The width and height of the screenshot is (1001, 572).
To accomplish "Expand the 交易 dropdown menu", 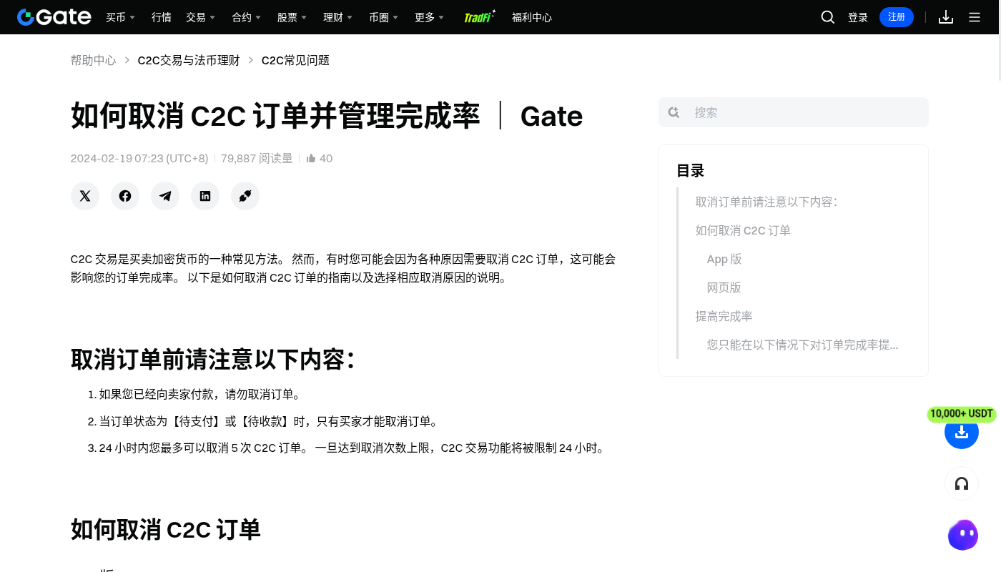I will [x=200, y=17].
